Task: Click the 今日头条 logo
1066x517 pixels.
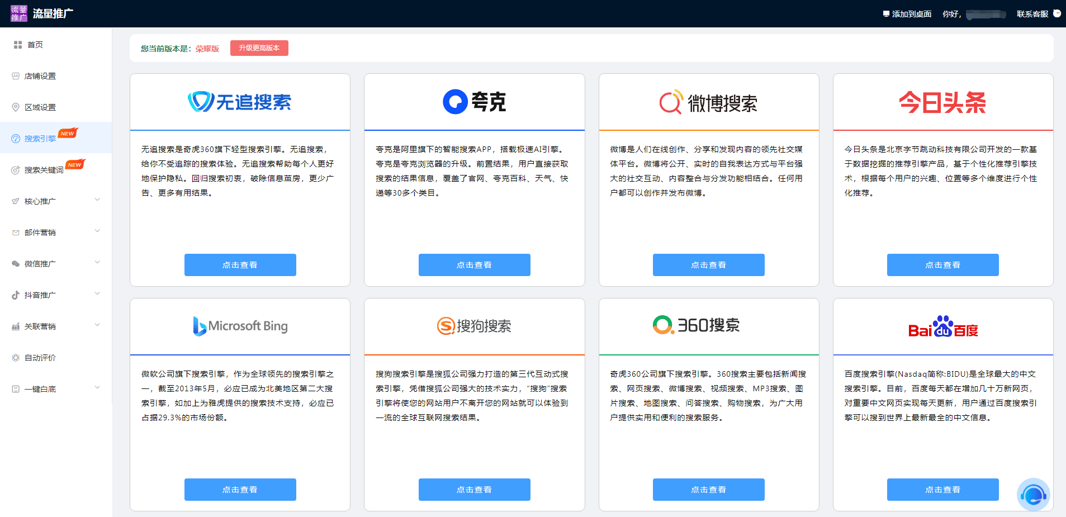Action: [942, 102]
